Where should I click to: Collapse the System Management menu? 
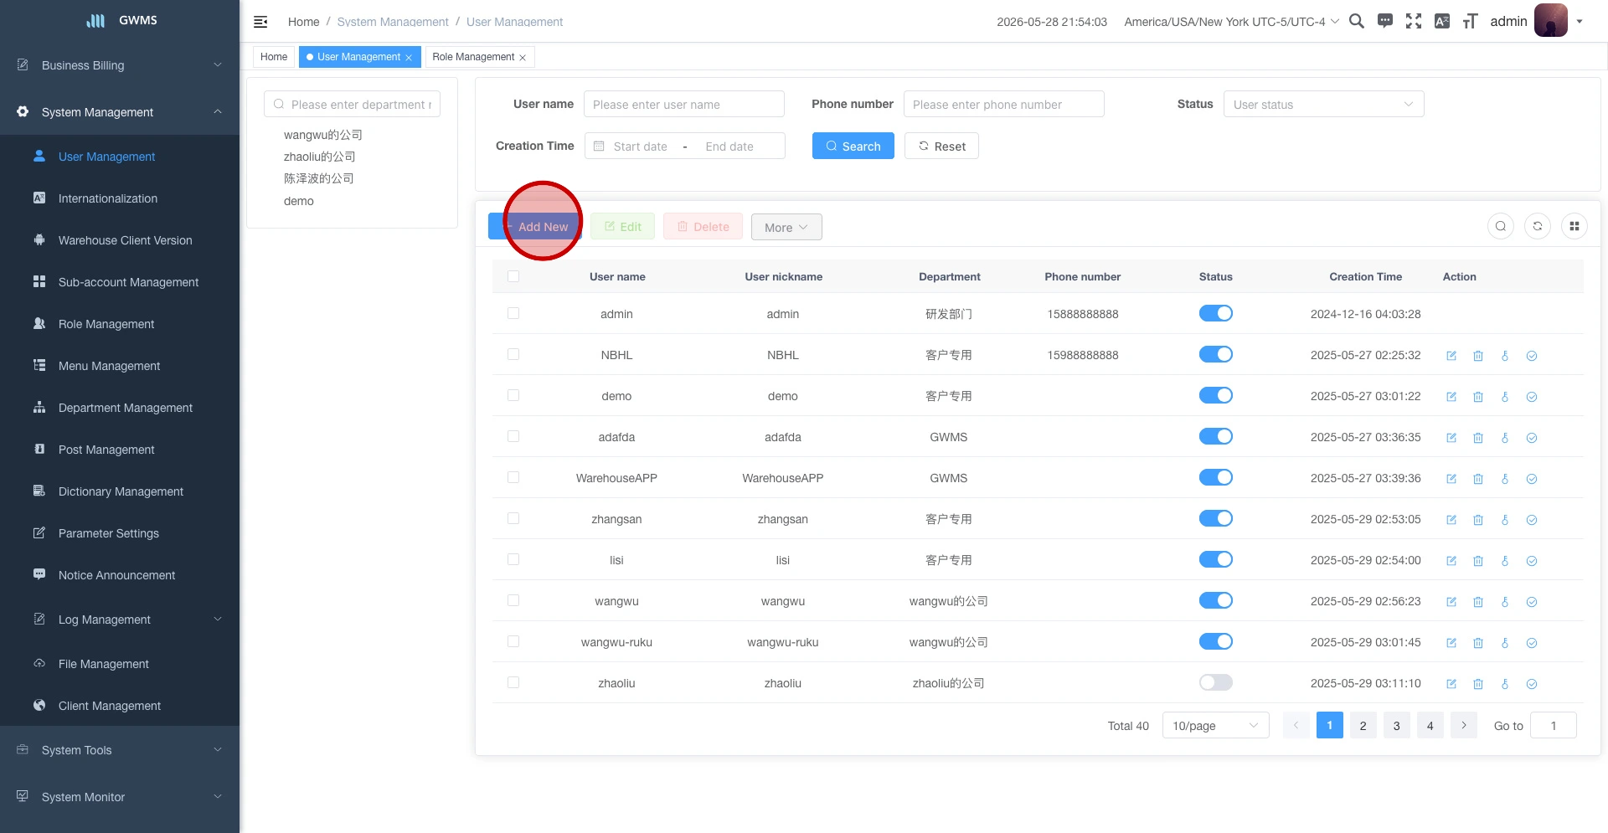[120, 112]
